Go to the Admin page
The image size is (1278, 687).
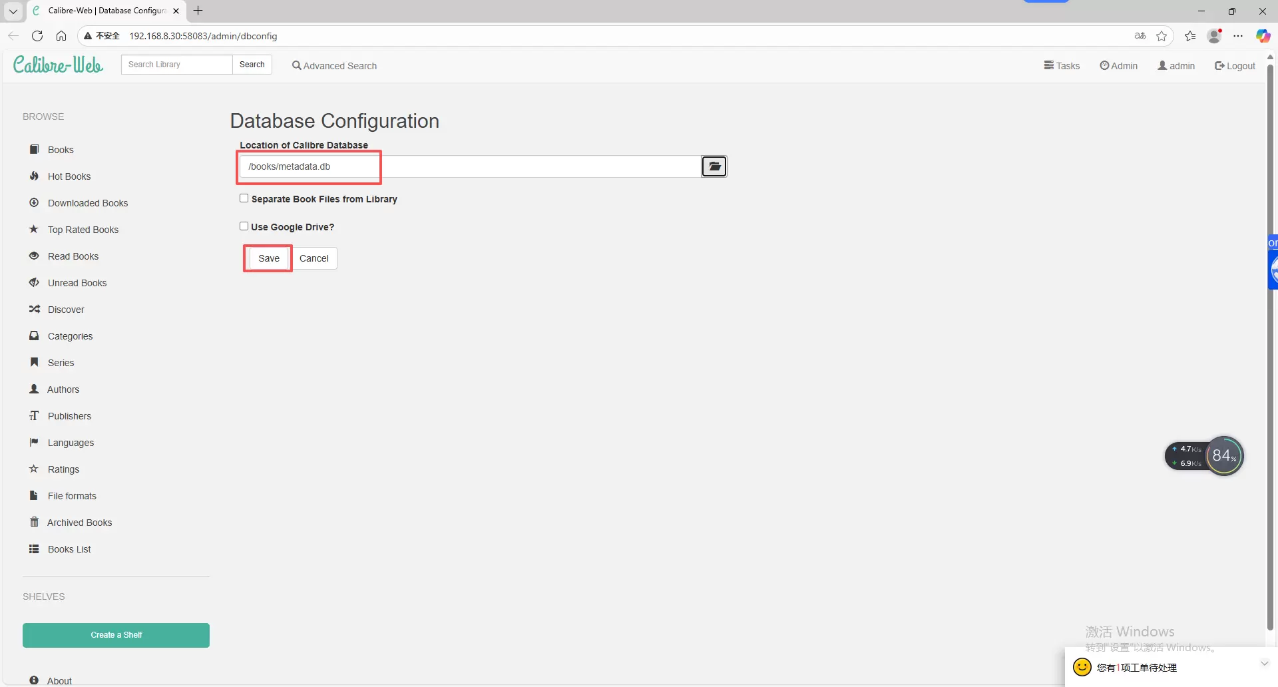1118,66
